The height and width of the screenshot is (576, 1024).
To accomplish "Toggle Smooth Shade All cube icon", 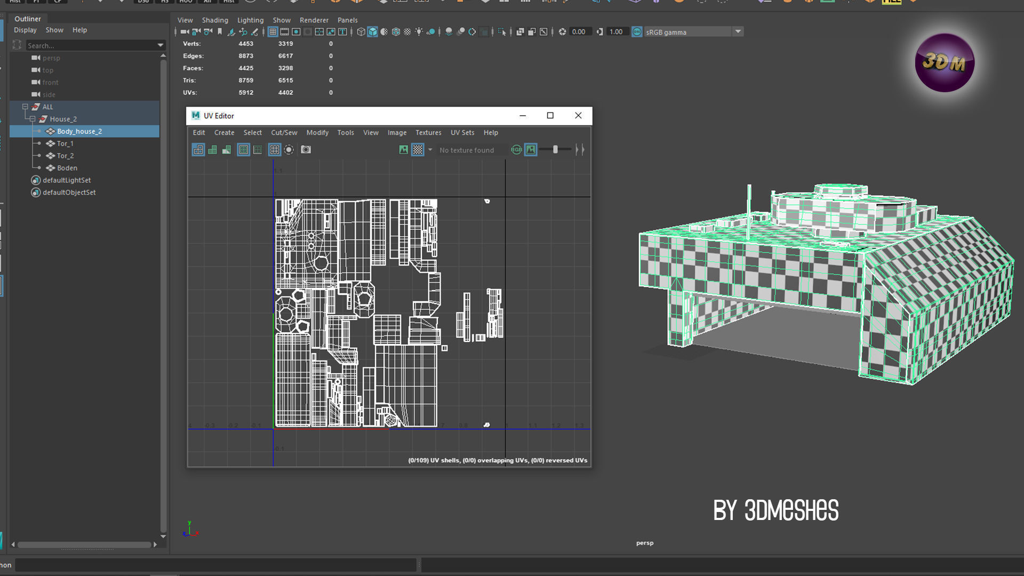I will 372,32.
